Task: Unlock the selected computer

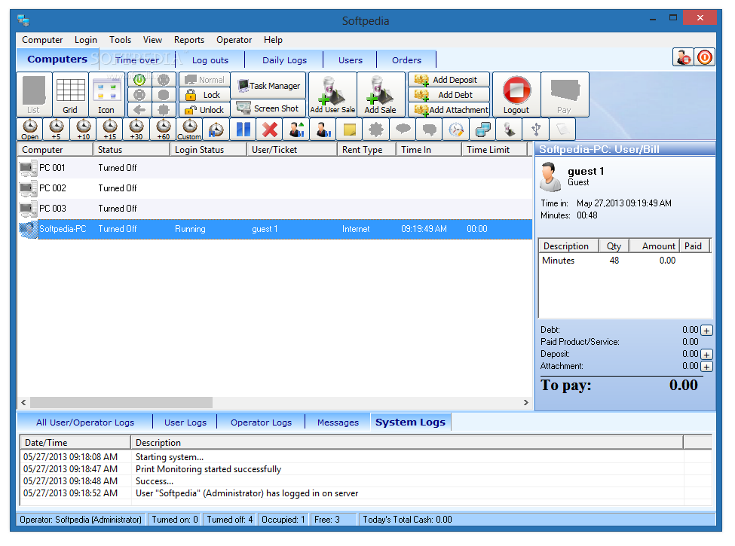Action: (x=204, y=110)
